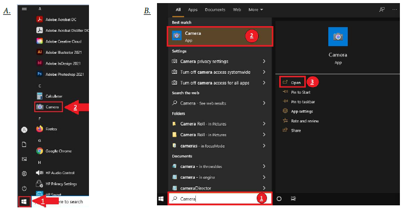Open Task View on the taskbar
This screenshot has width=404, height=212.
click(294, 199)
